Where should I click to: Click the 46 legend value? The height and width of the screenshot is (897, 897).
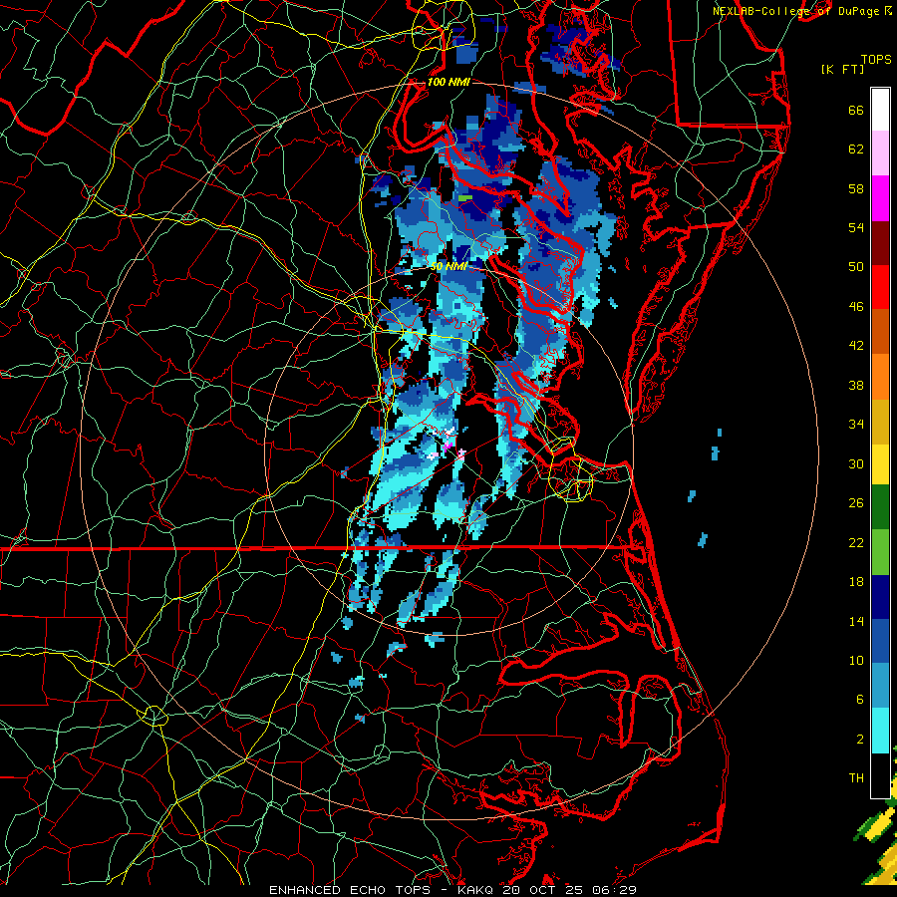click(856, 306)
